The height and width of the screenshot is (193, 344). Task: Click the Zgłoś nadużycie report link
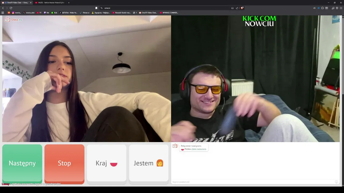pos(199,149)
